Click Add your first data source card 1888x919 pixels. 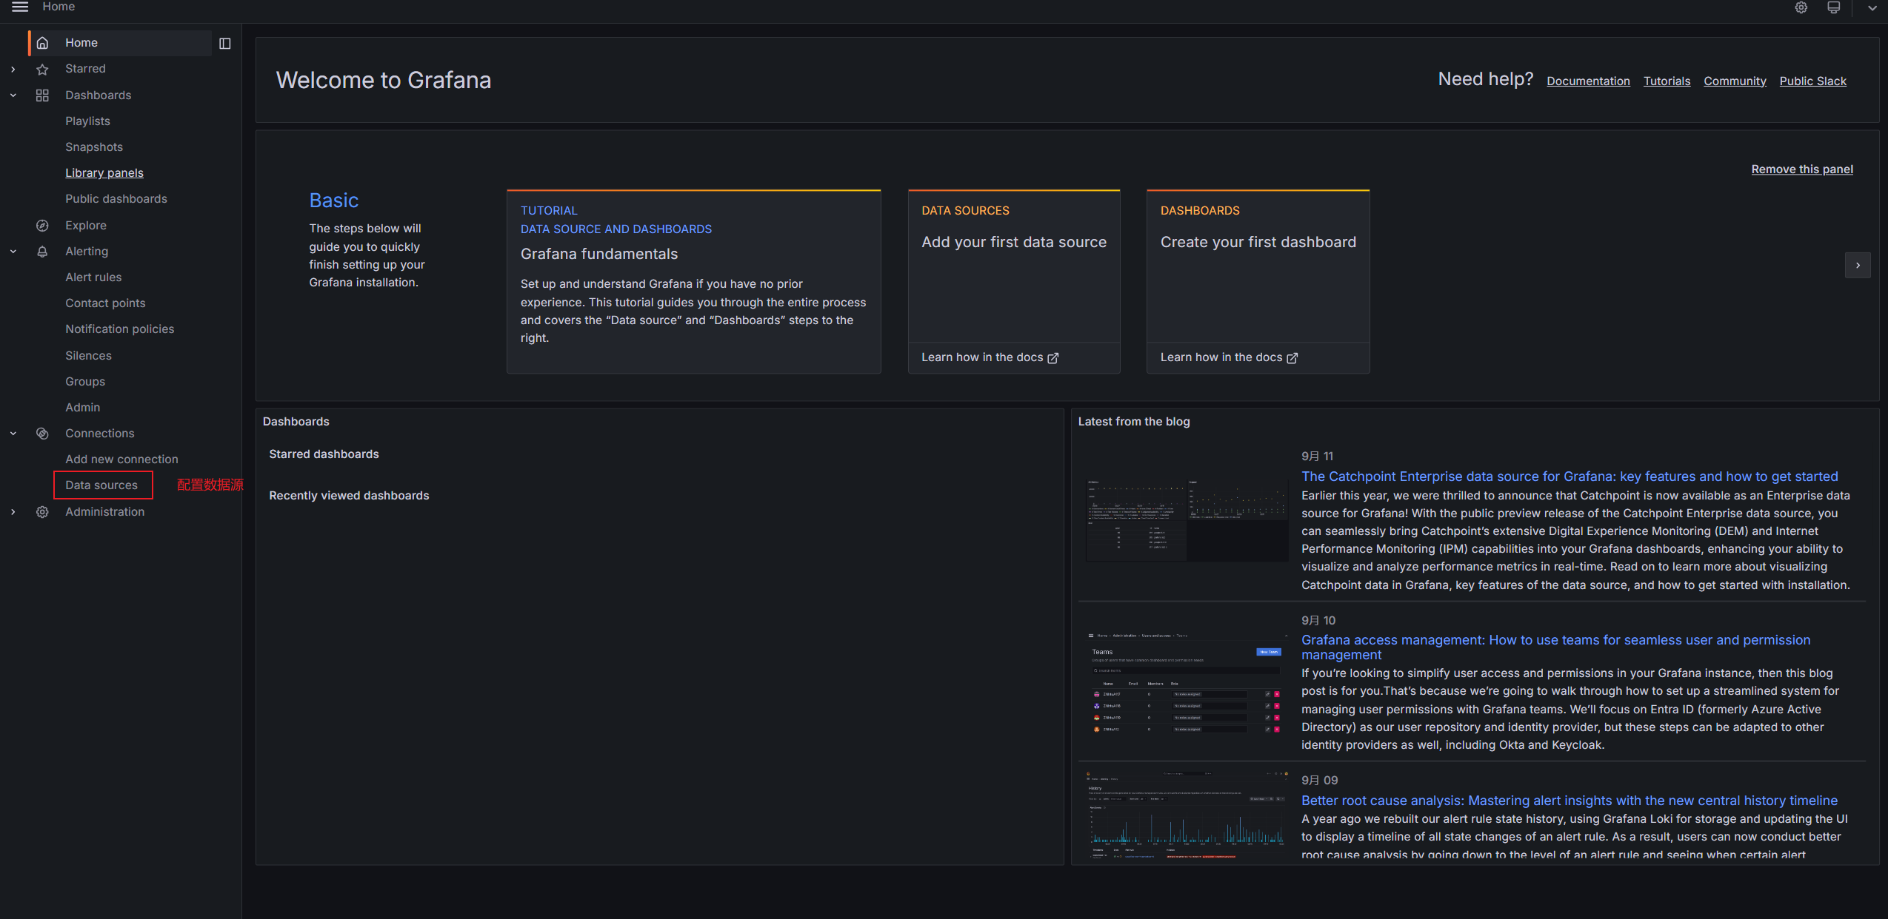pyautogui.click(x=1014, y=266)
